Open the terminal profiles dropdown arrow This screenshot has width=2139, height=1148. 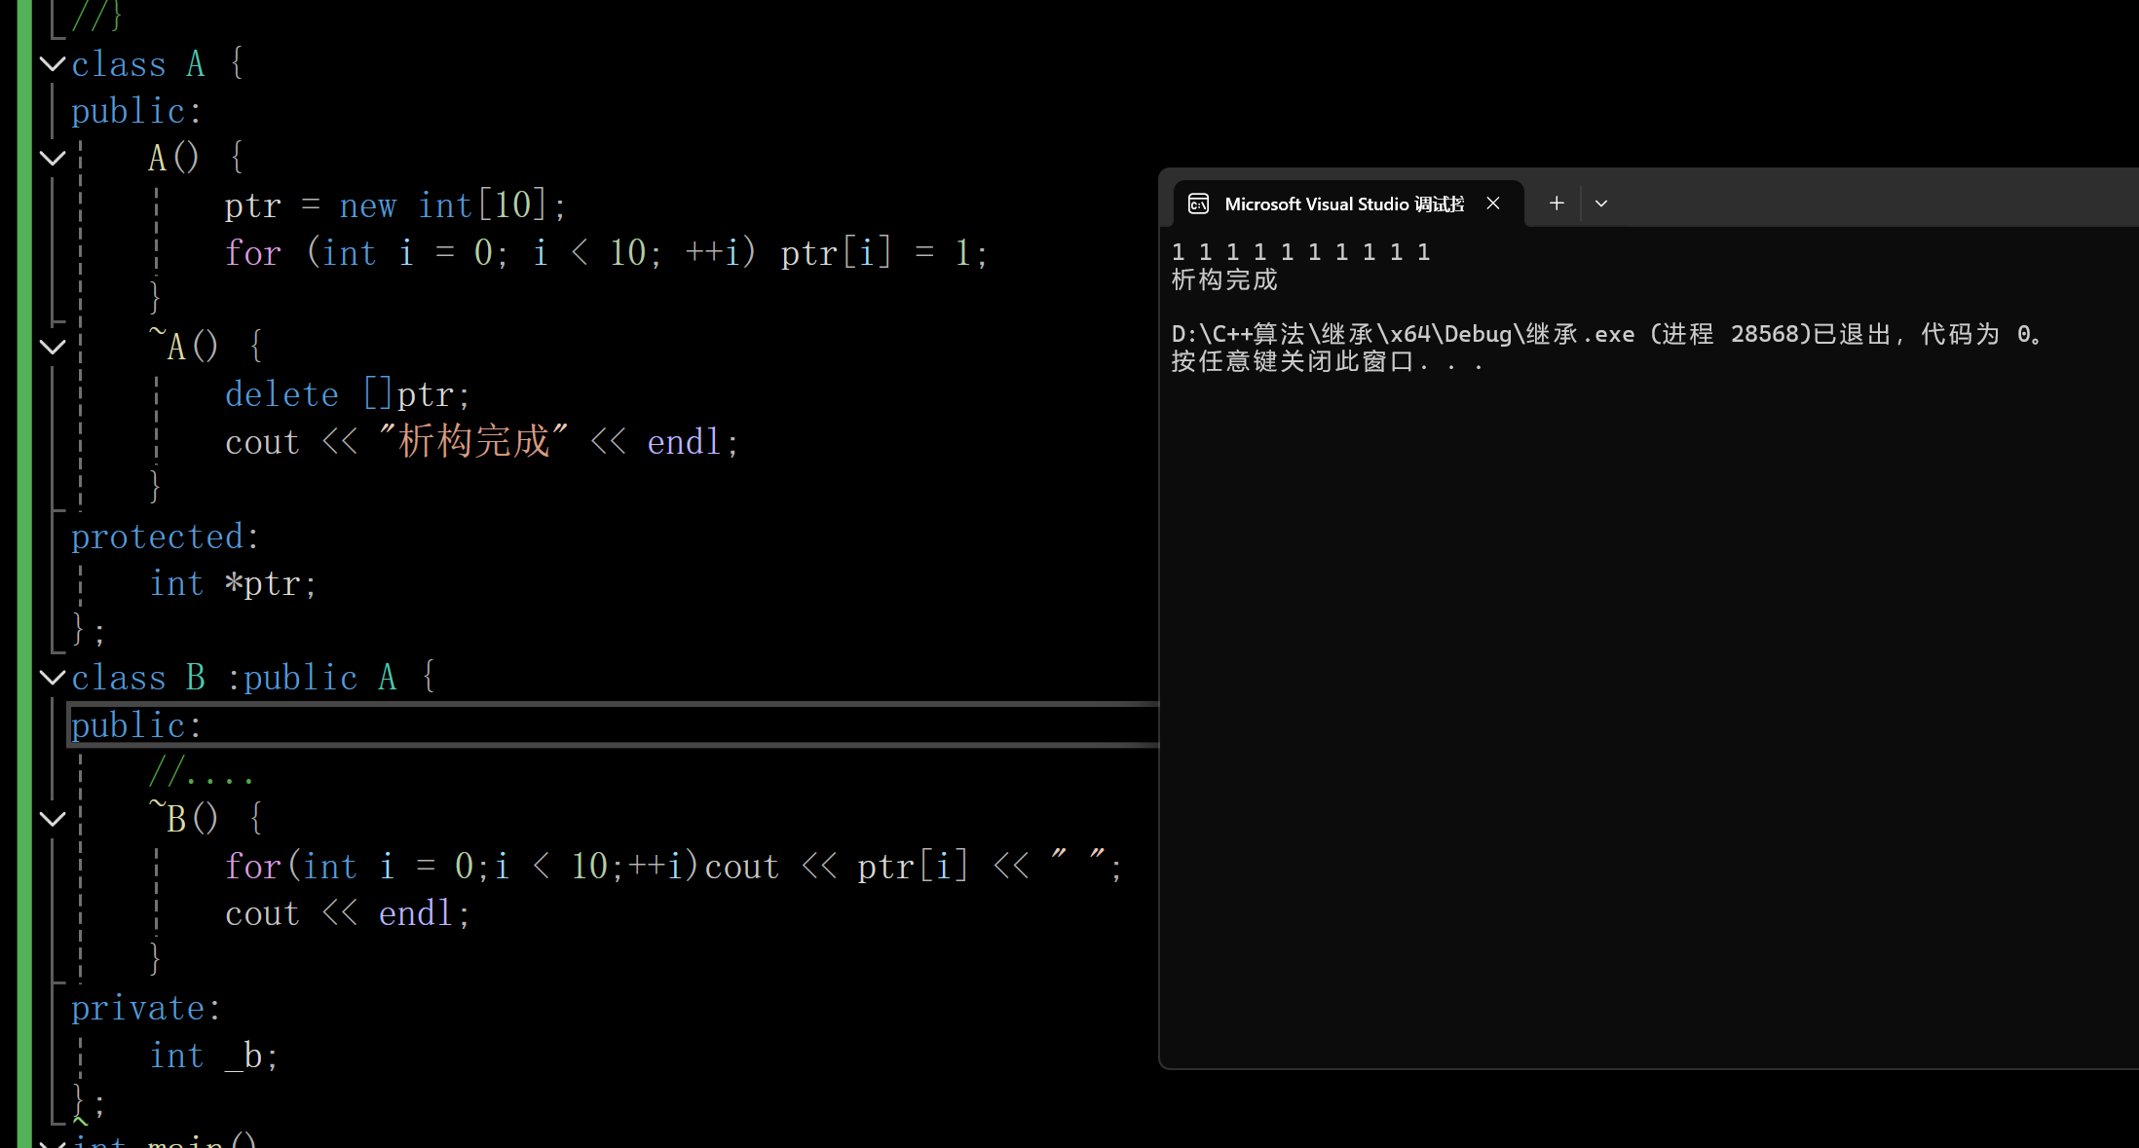click(x=1600, y=204)
